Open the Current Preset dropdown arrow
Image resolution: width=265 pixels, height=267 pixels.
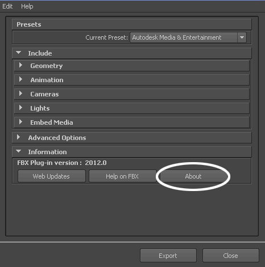(242, 37)
